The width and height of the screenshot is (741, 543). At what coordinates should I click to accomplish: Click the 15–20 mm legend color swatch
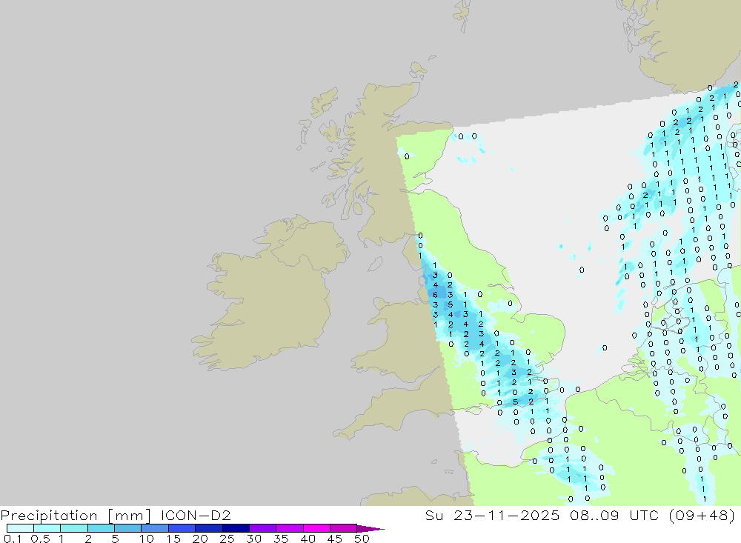[182, 528]
